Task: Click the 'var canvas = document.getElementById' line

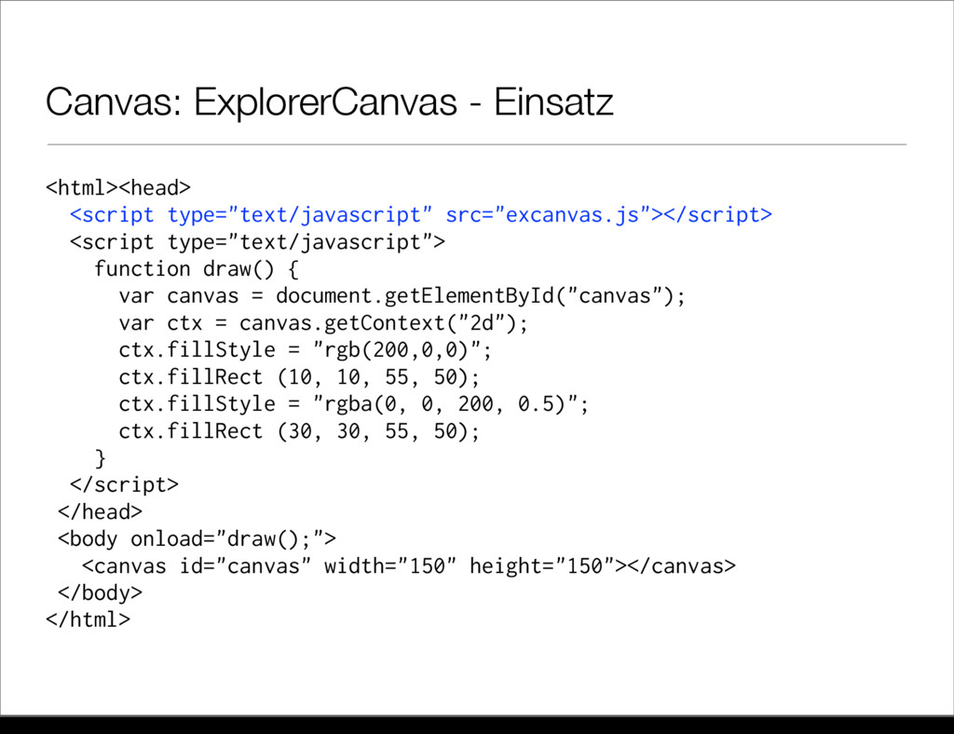Action: (402, 296)
